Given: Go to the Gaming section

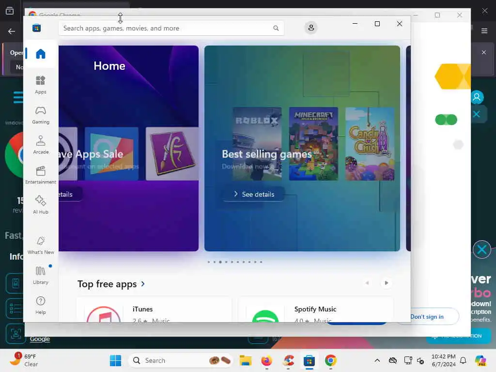Looking at the screenshot, I should click(x=41, y=115).
